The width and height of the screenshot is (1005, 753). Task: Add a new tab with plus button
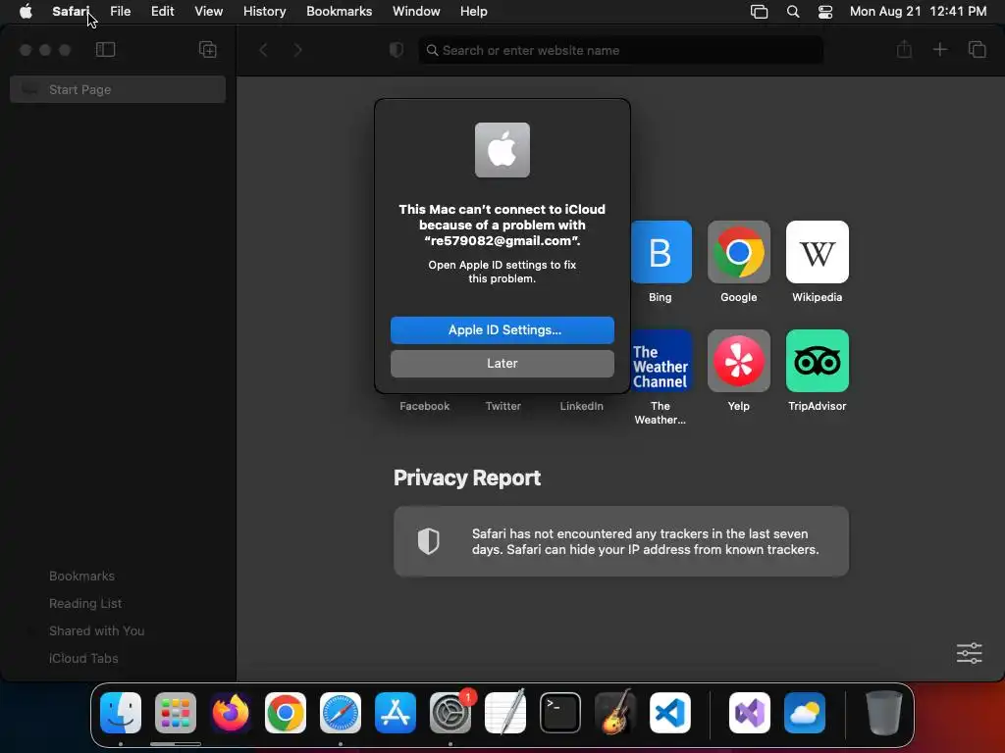pos(939,49)
